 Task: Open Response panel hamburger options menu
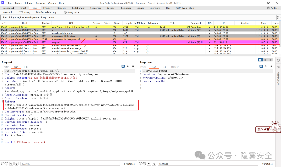pos(271,66)
